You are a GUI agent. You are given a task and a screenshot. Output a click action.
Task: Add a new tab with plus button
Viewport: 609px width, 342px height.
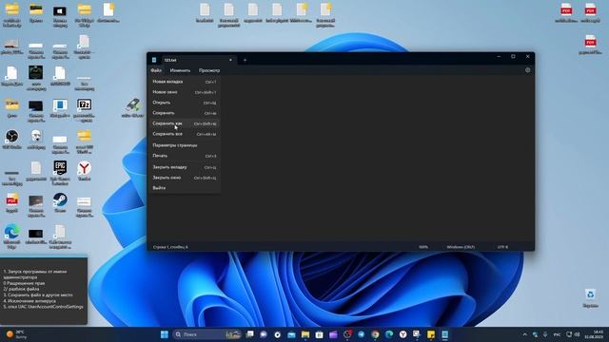(245, 60)
